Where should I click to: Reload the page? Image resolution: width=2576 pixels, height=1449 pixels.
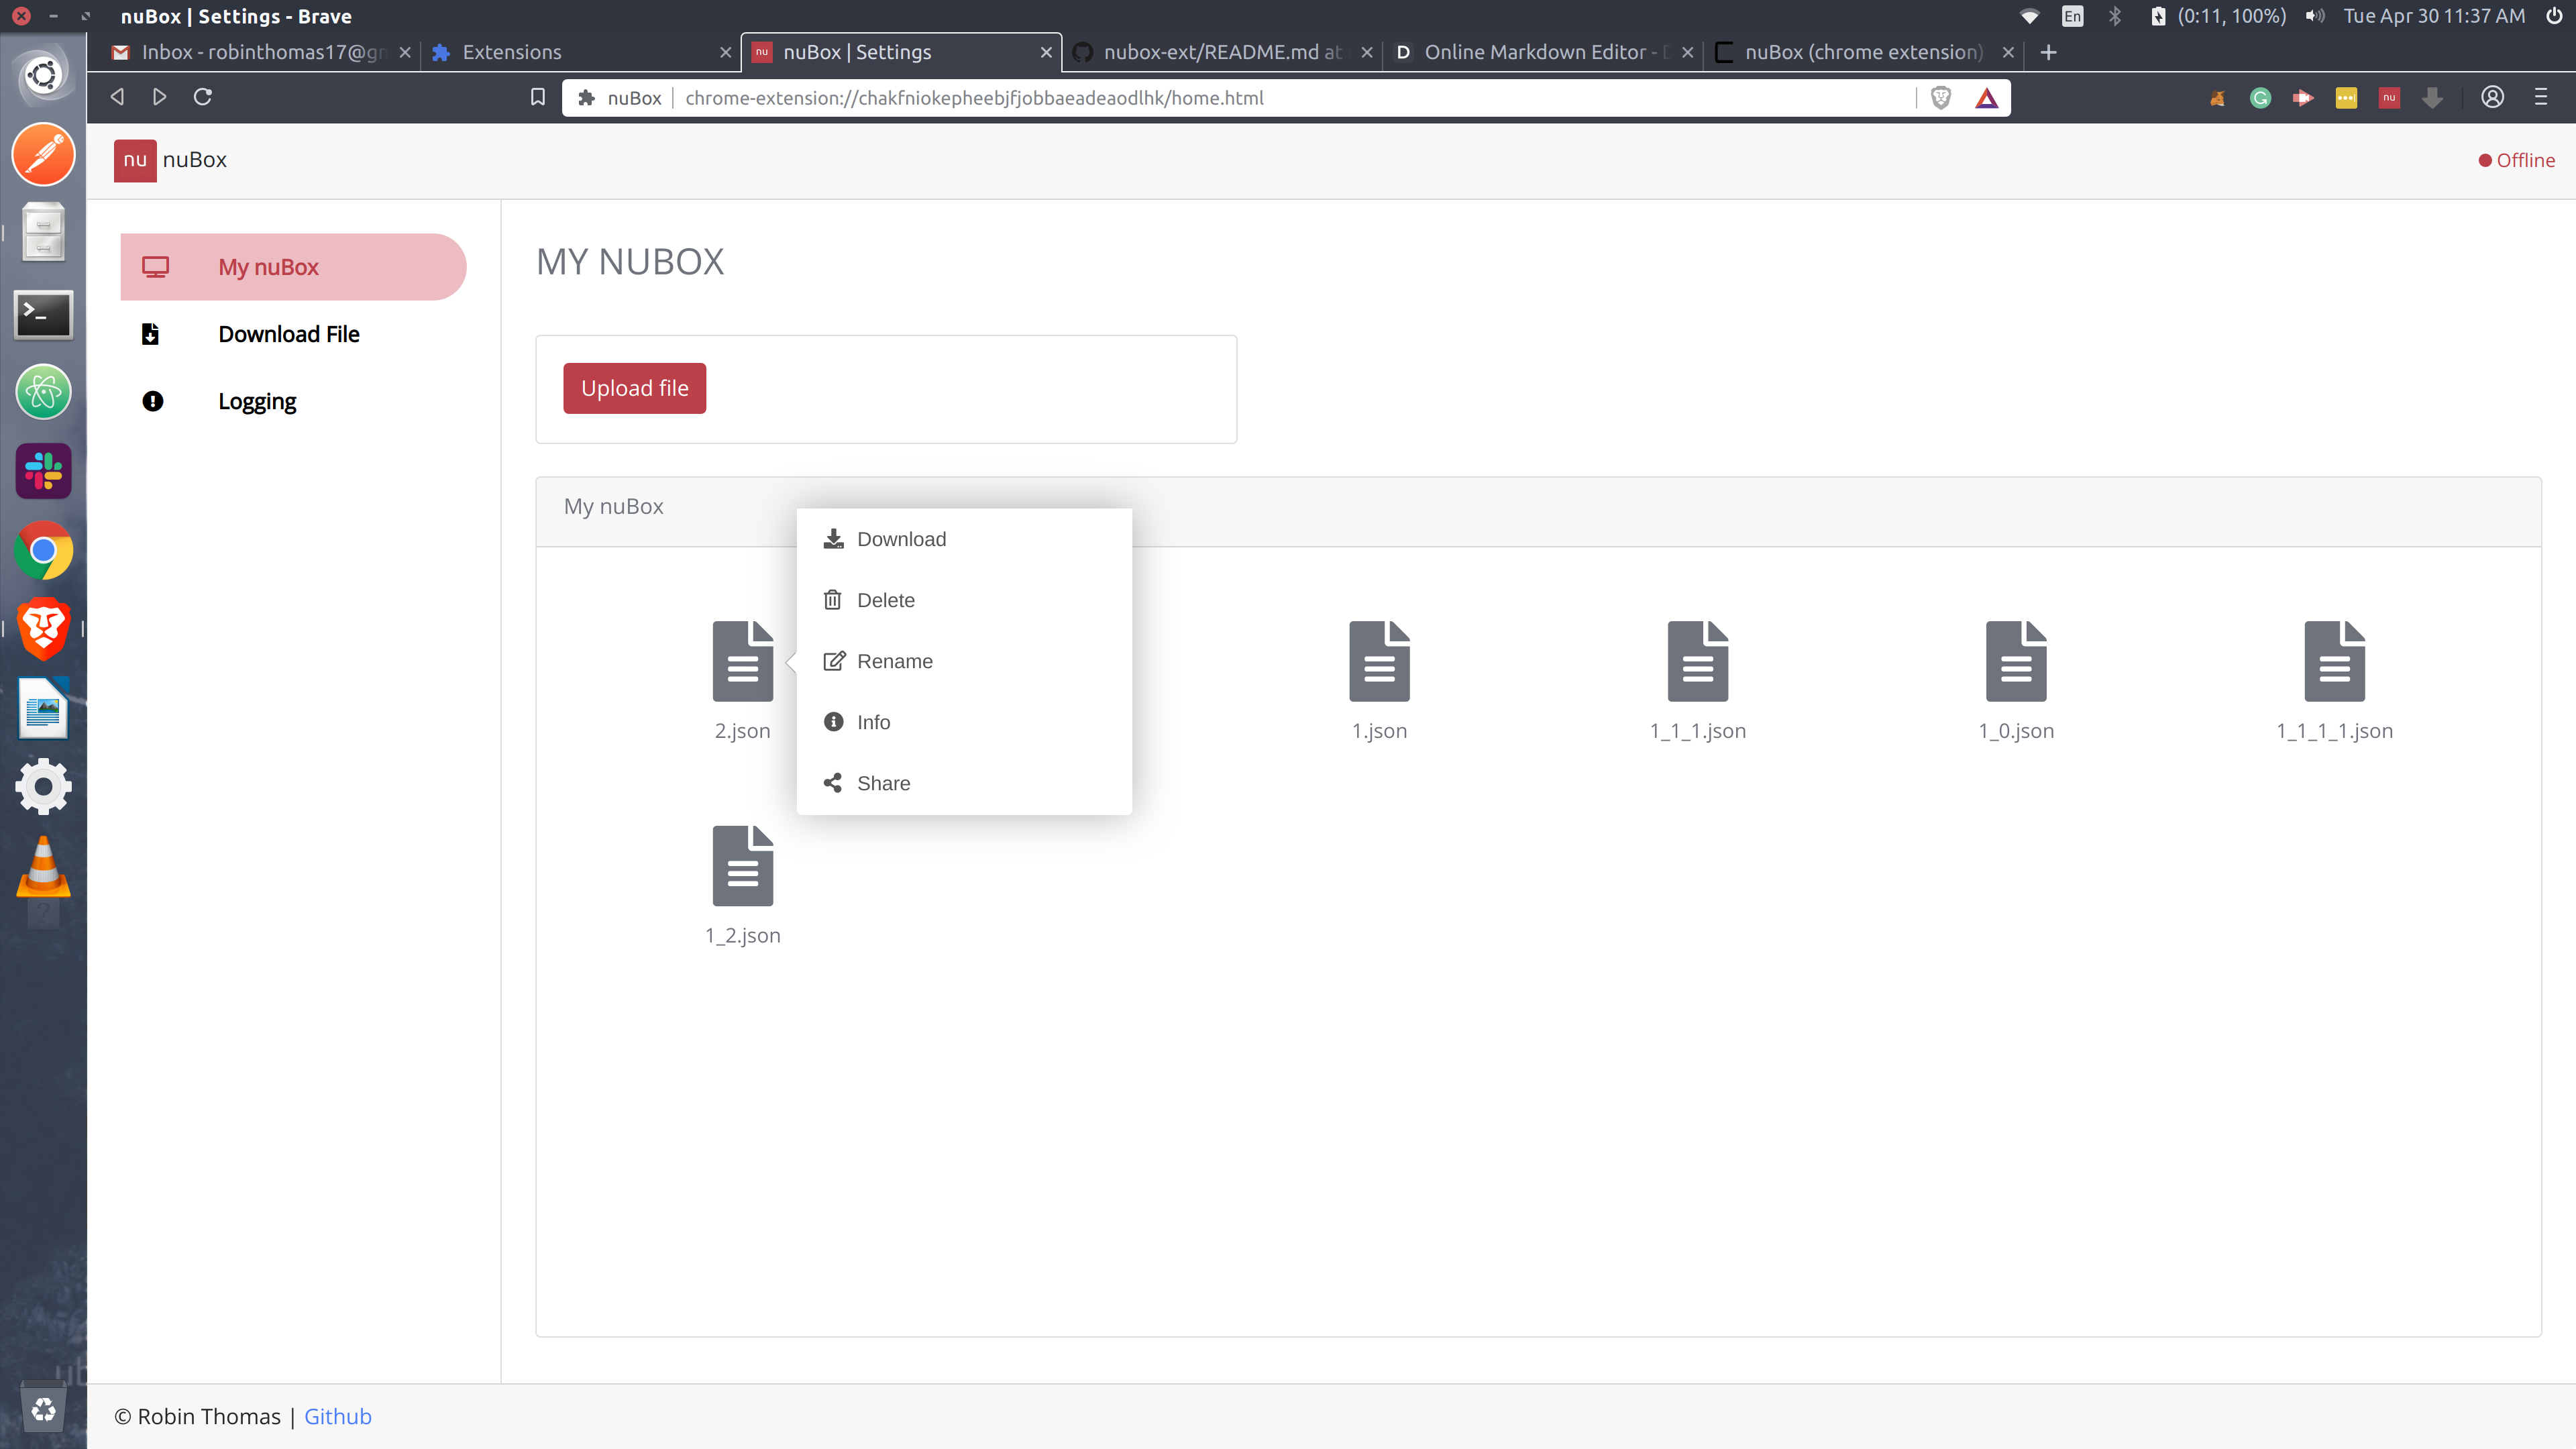[x=203, y=97]
